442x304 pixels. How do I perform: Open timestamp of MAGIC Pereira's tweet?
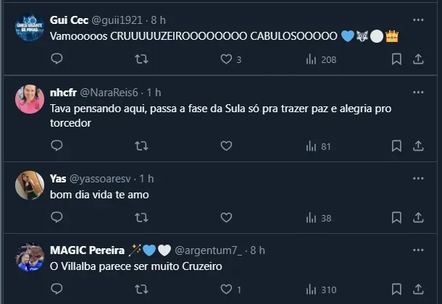click(x=257, y=250)
